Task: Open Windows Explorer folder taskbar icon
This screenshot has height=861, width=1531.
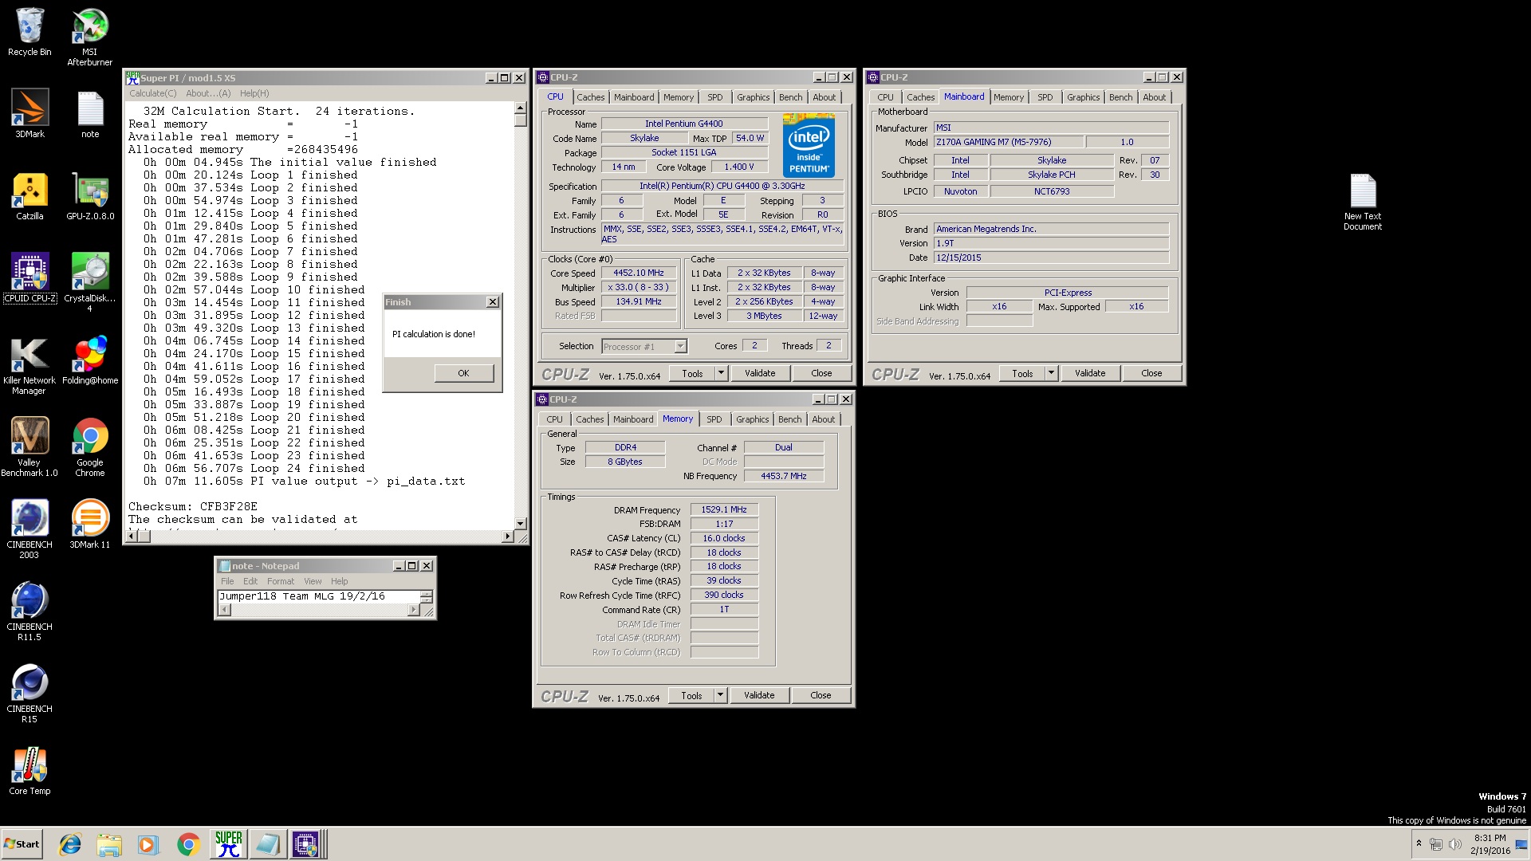Action: tap(109, 844)
